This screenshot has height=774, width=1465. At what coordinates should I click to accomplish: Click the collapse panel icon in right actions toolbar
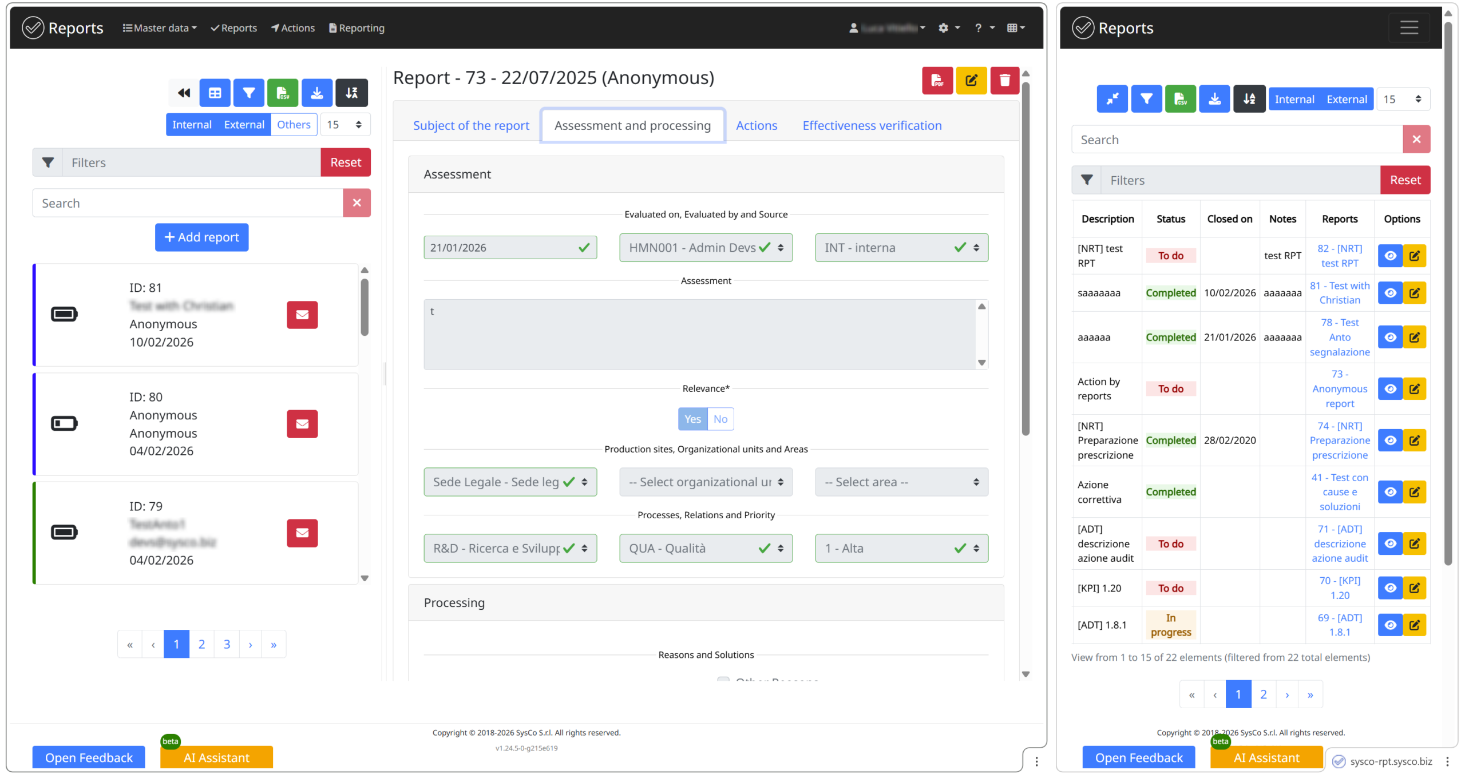pyautogui.click(x=1112, y=99)
